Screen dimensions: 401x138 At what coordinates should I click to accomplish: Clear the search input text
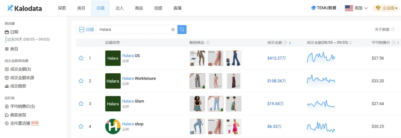pyautogui.click(x=173, y=30)
